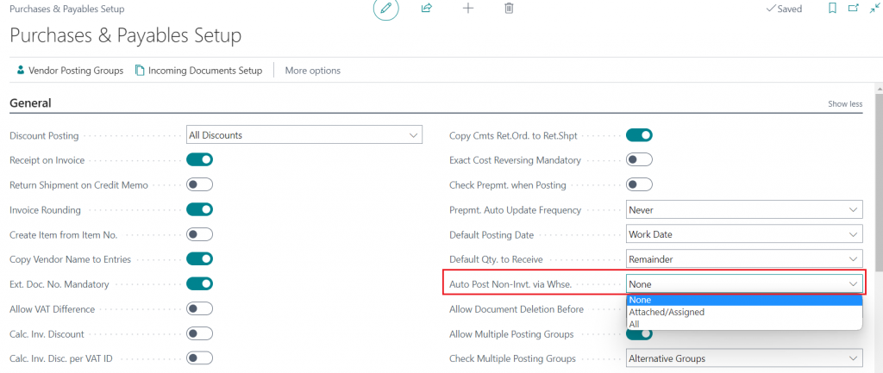
Task: Toggle Allow Multiple Posting Groups switch
Action: point(639,335)
